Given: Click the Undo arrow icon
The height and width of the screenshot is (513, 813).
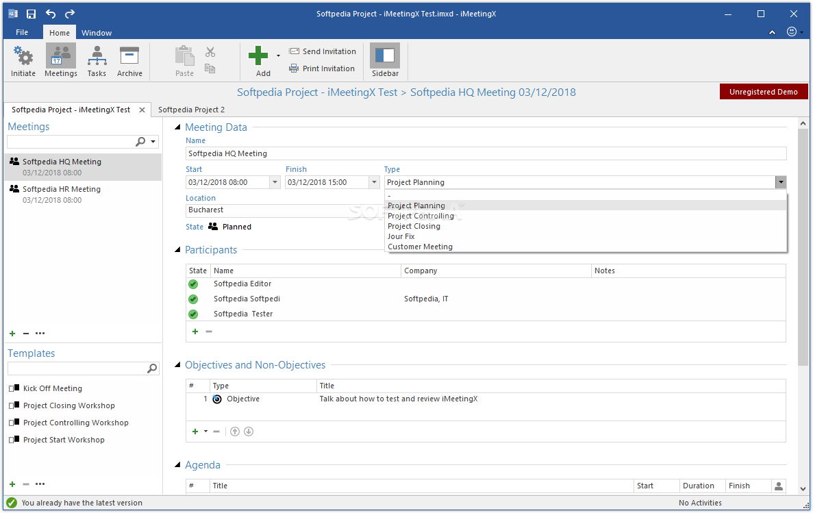Looking at the screenshot, I should [50, 14].
